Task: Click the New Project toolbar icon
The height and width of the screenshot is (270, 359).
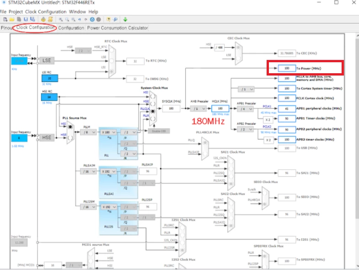Action: 5,20
